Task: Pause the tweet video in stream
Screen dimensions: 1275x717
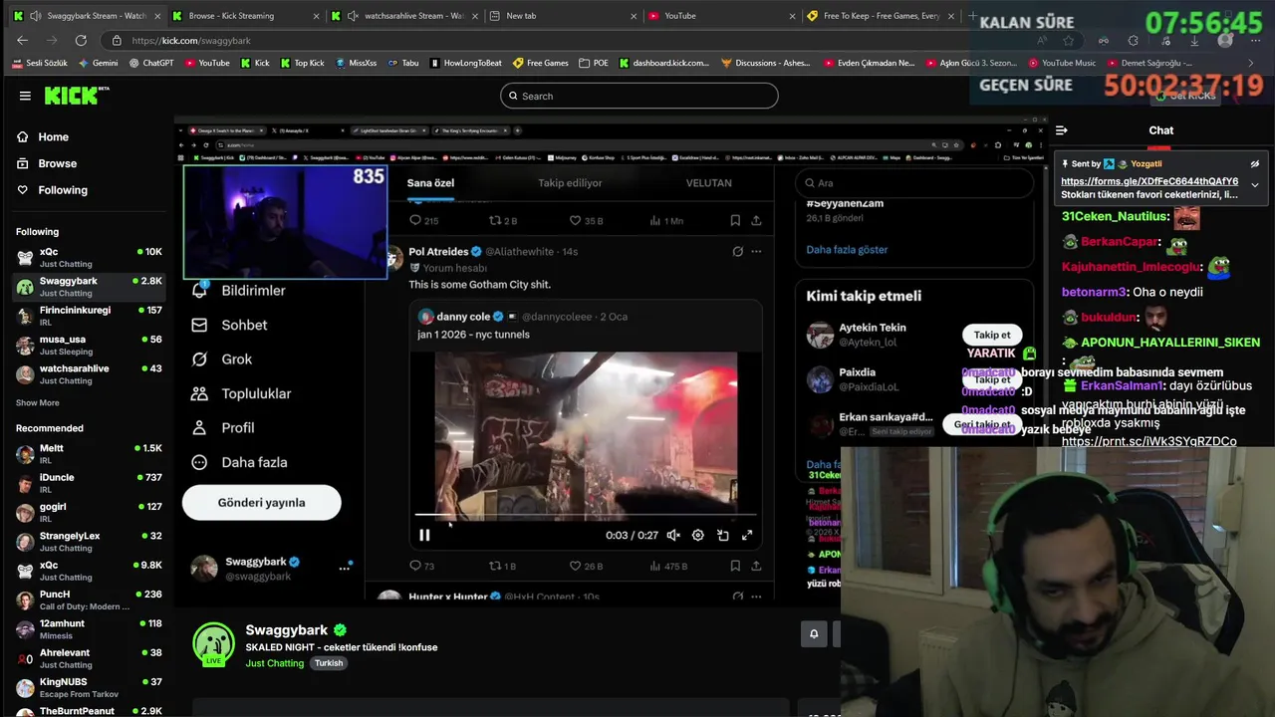Action: (x=424, y=535)
